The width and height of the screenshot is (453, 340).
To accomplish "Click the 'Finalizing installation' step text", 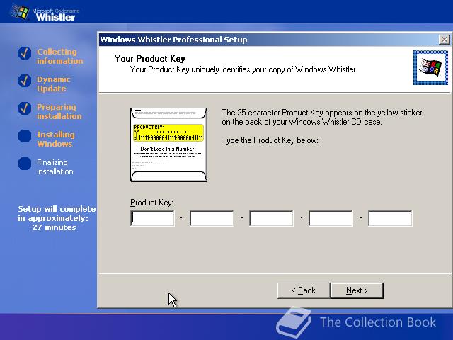I will (x=55, y=167).
